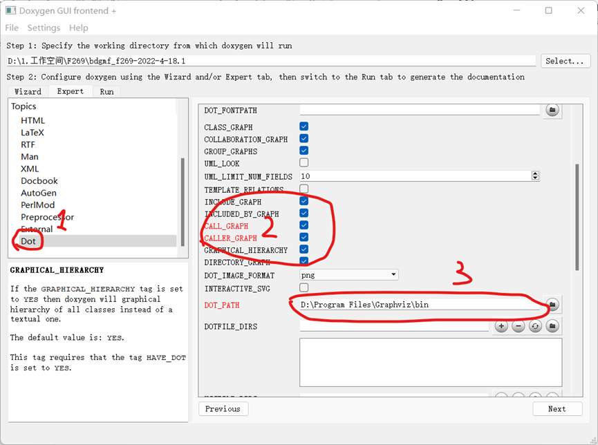This screenshot has height=445, width=598.
Task: Browse folder for DOT_FONTPATH
Action: 552,110
